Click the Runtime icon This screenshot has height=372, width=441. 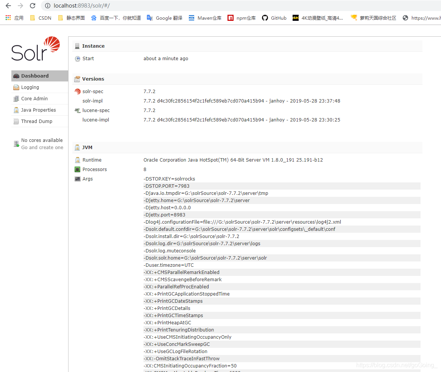[78, 160]
